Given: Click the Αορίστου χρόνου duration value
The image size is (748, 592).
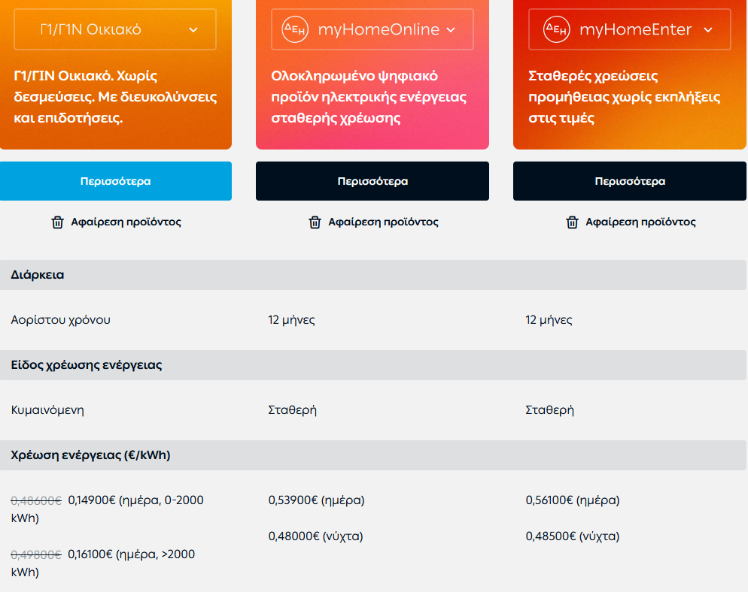Looking at the screenshot, I should point(61,319).
